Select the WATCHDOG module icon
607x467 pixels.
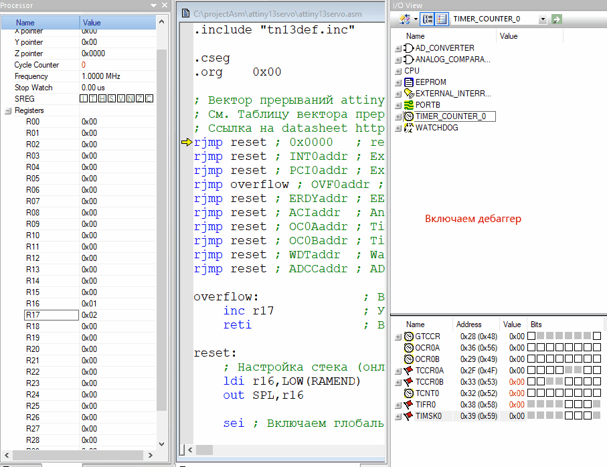[409, 128]
